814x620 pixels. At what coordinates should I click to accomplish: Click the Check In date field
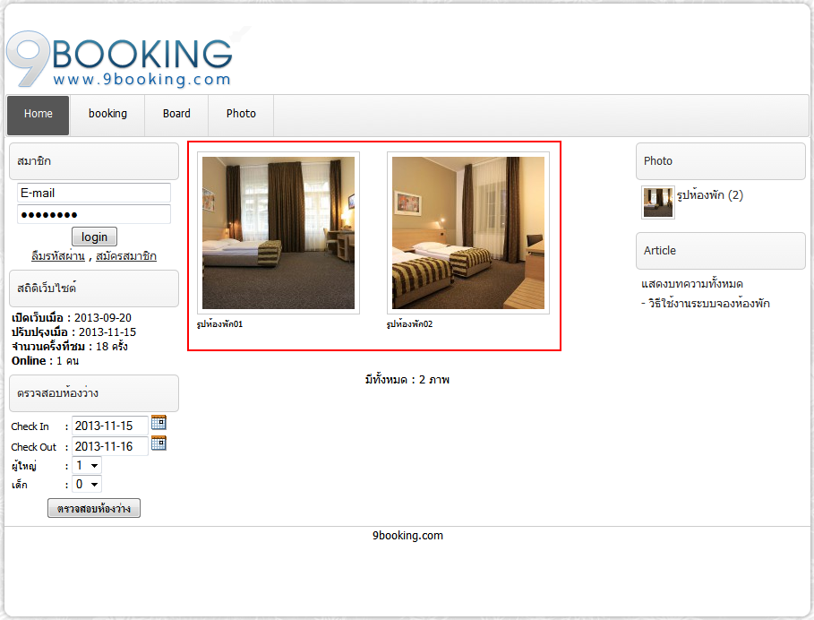point(110,426)
